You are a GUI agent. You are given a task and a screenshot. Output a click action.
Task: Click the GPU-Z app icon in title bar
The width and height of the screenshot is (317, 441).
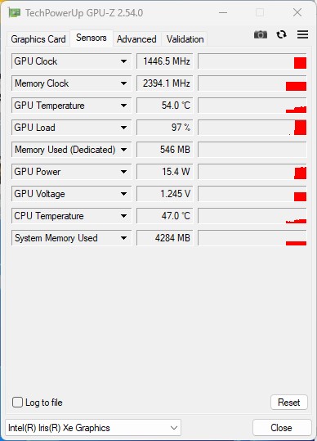14,13
